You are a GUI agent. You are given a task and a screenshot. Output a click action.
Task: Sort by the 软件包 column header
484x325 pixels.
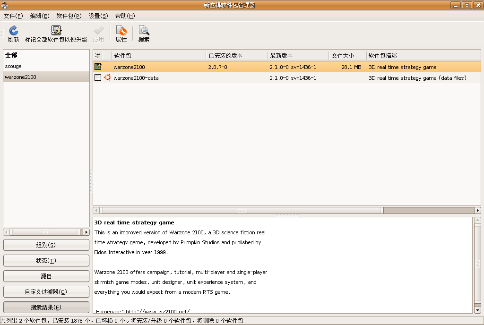[159, 55]
